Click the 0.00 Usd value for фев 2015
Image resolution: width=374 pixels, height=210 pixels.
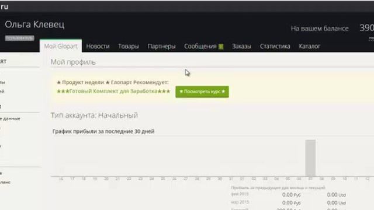pos(337,195)
